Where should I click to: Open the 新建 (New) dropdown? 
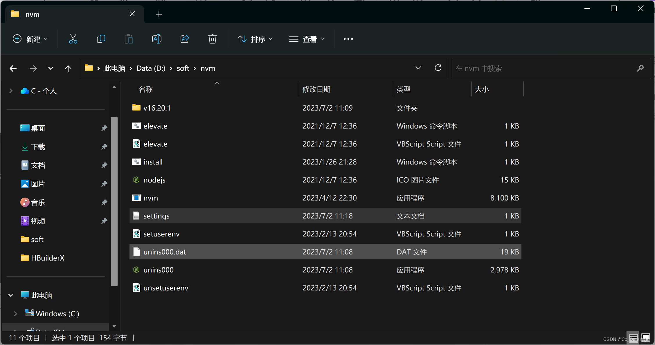click(30, 39)
